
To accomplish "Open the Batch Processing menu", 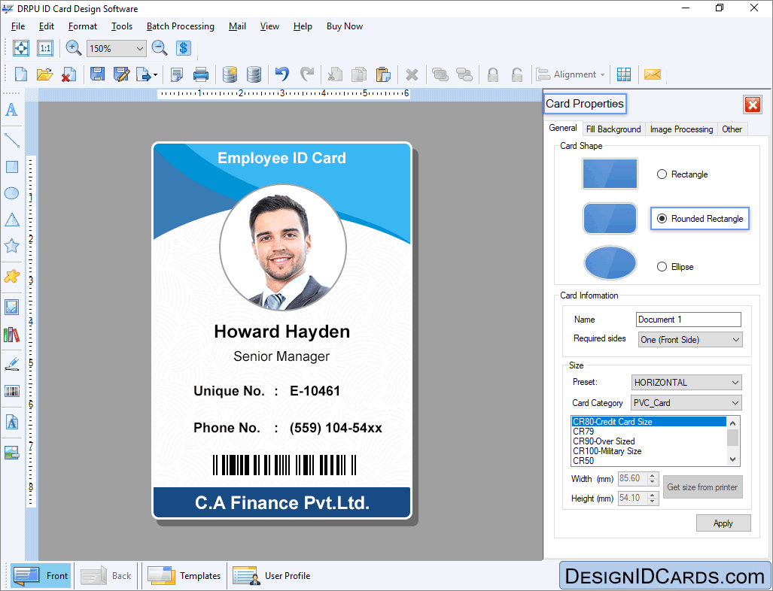I will point(181,26).
